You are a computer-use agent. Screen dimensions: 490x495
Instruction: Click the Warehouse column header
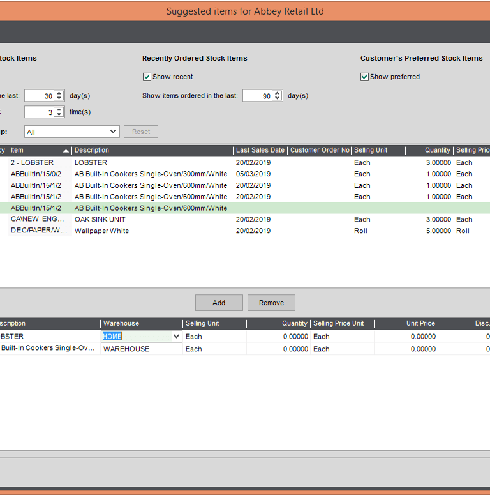pyautogui.click(x=141, y=323)
